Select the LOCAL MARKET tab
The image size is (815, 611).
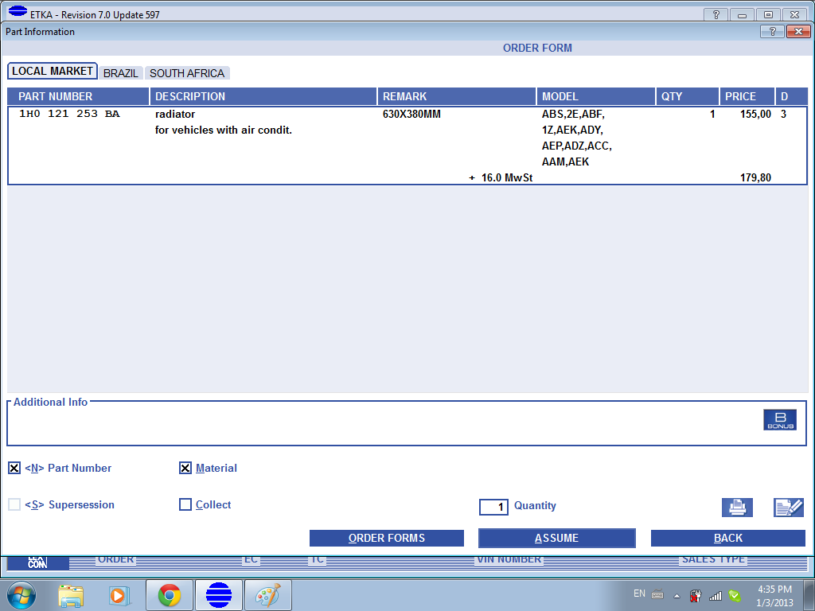pyautogui.click(x=53, y=72)
